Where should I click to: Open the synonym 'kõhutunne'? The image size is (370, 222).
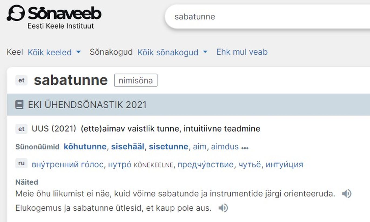(x=85, y=147)
